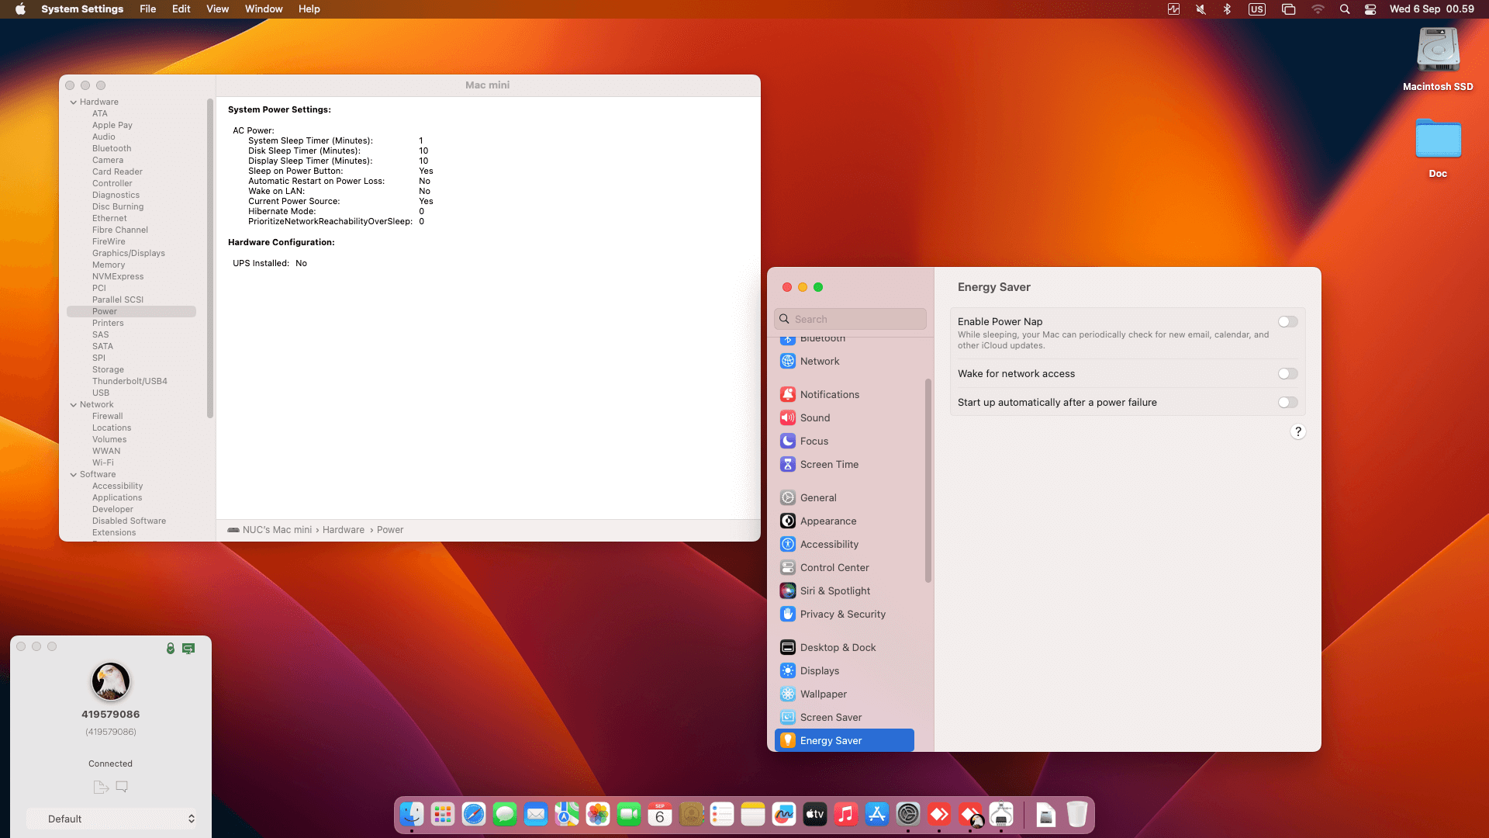Toggle Wake for network access
Image resolution: width=1489 pixels, height=838 pixels.
tap(1287, 373)
